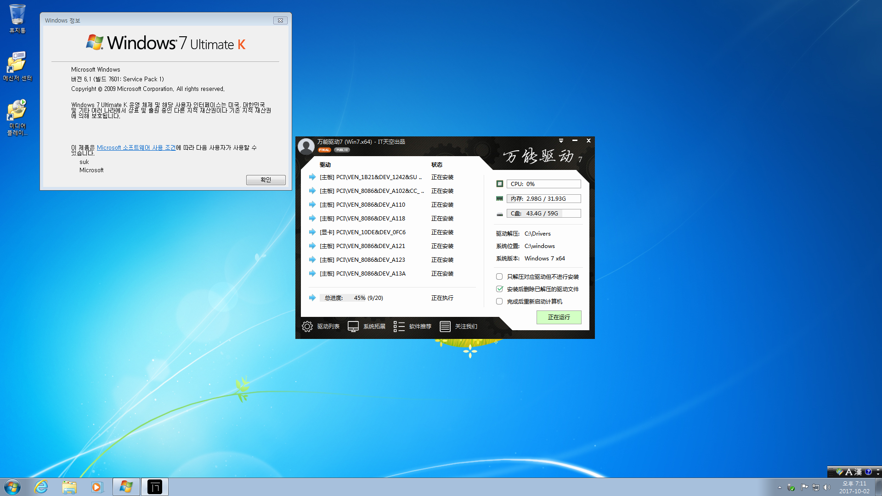This screenshot has width=882, height=496.
Task: Open the 驱动列表 gear tab
Action: coord(321,327)
